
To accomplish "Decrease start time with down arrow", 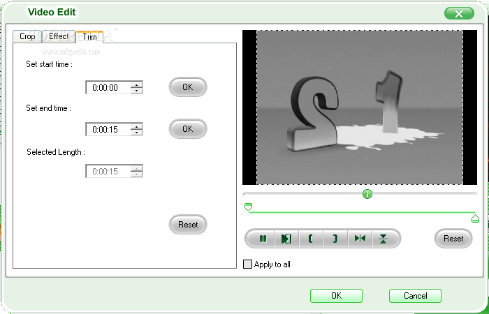I will click(137, 90).
